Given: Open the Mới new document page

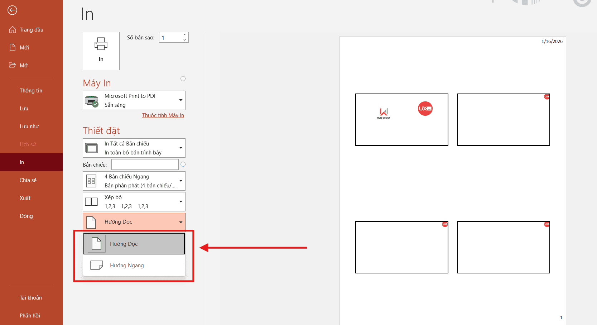Looking at the screenshot, I should (24, 48).
